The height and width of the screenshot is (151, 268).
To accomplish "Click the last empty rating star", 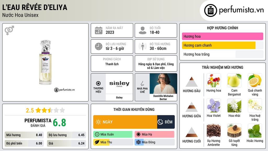I will [62, 110].
